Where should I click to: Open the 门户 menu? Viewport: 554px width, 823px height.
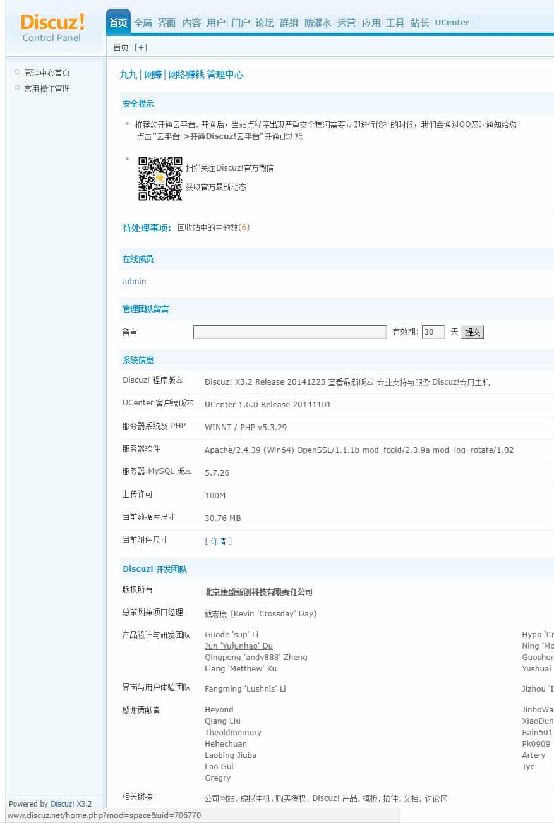click(x=240, y=23)
